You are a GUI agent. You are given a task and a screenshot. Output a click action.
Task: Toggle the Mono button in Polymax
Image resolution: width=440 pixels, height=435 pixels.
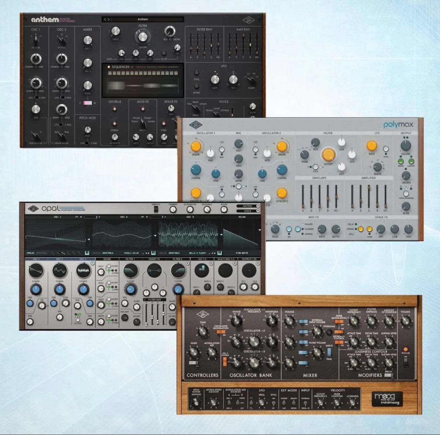401,161
